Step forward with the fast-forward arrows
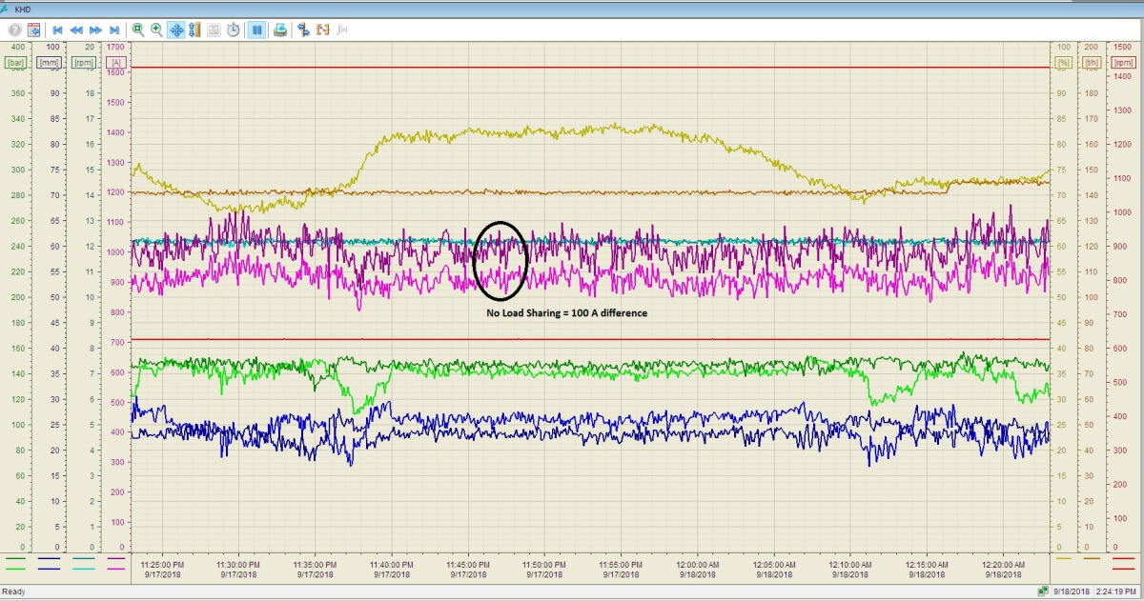This screenshot has height=601, width=1144. point(95,30)
